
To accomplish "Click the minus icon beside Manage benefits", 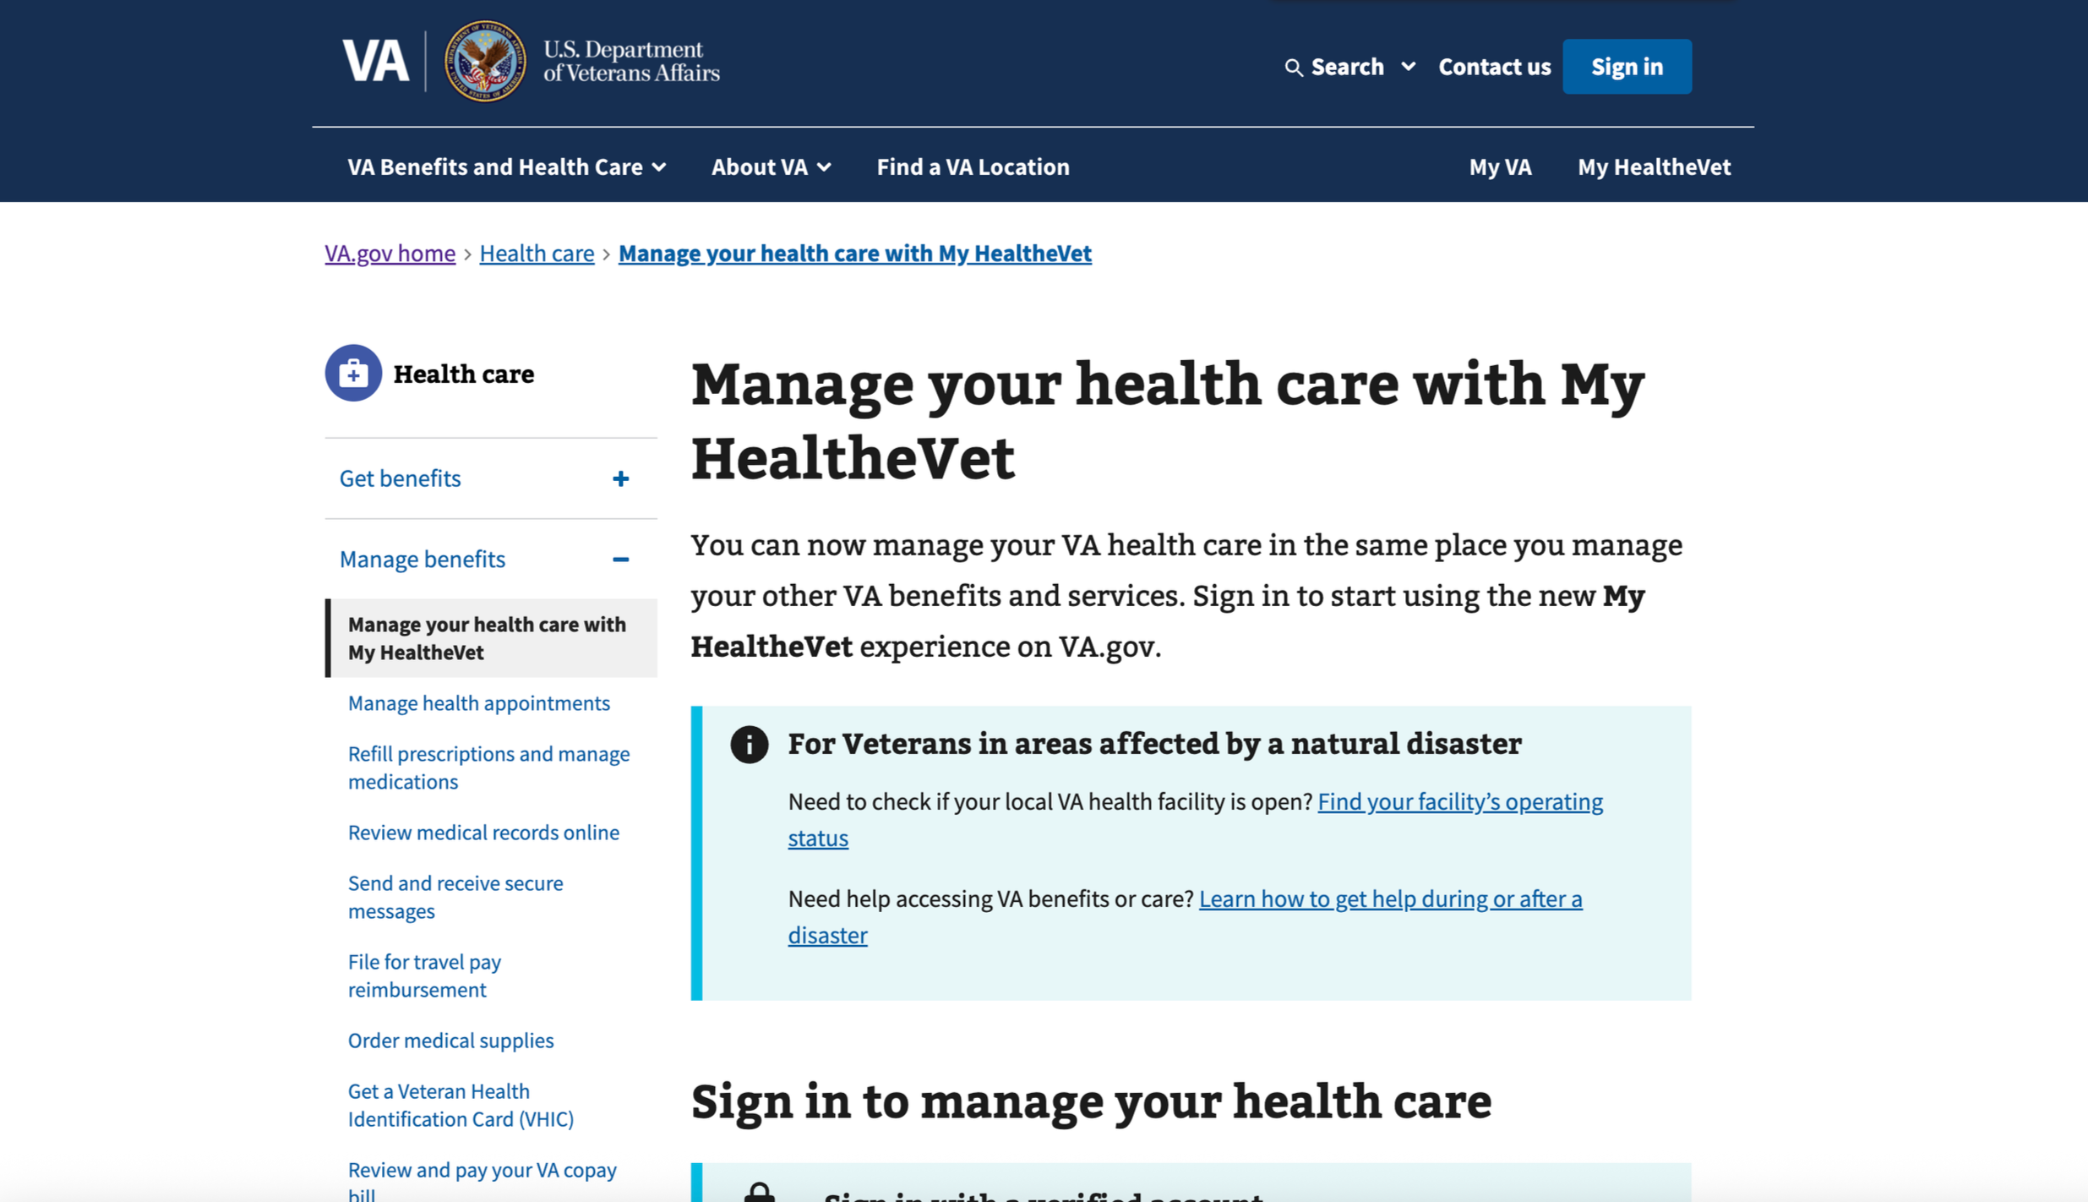I will [620, 560].
